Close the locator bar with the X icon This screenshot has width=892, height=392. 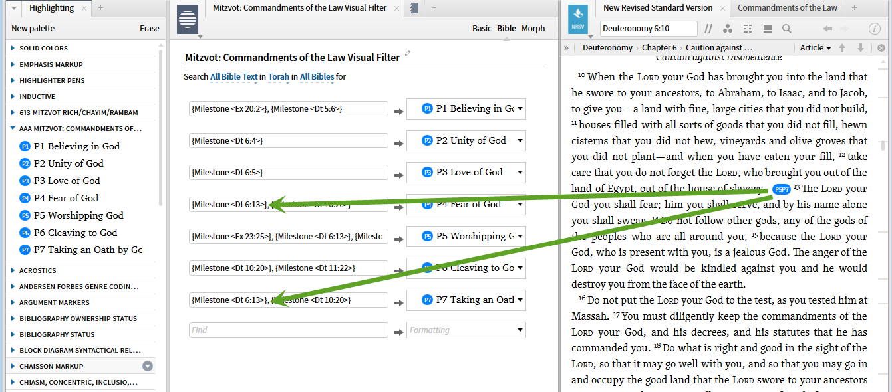pyautogui.click(x=881, y=48)
